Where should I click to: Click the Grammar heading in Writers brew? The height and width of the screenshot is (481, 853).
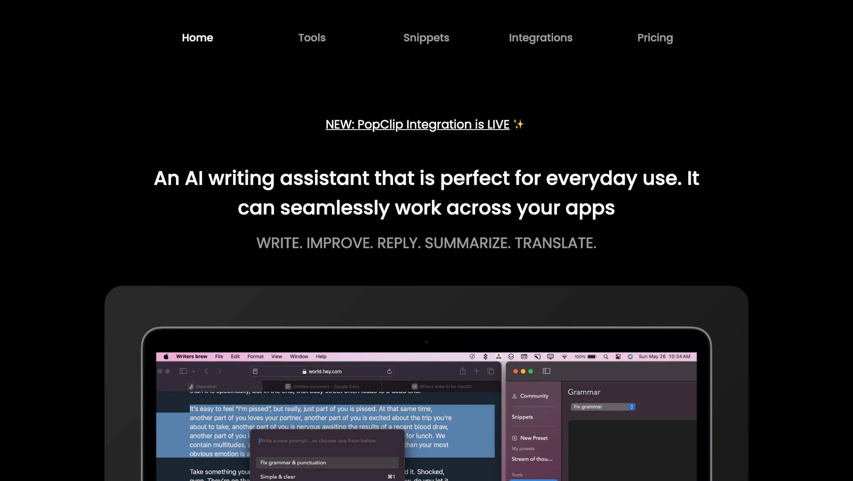pos(584,392)
